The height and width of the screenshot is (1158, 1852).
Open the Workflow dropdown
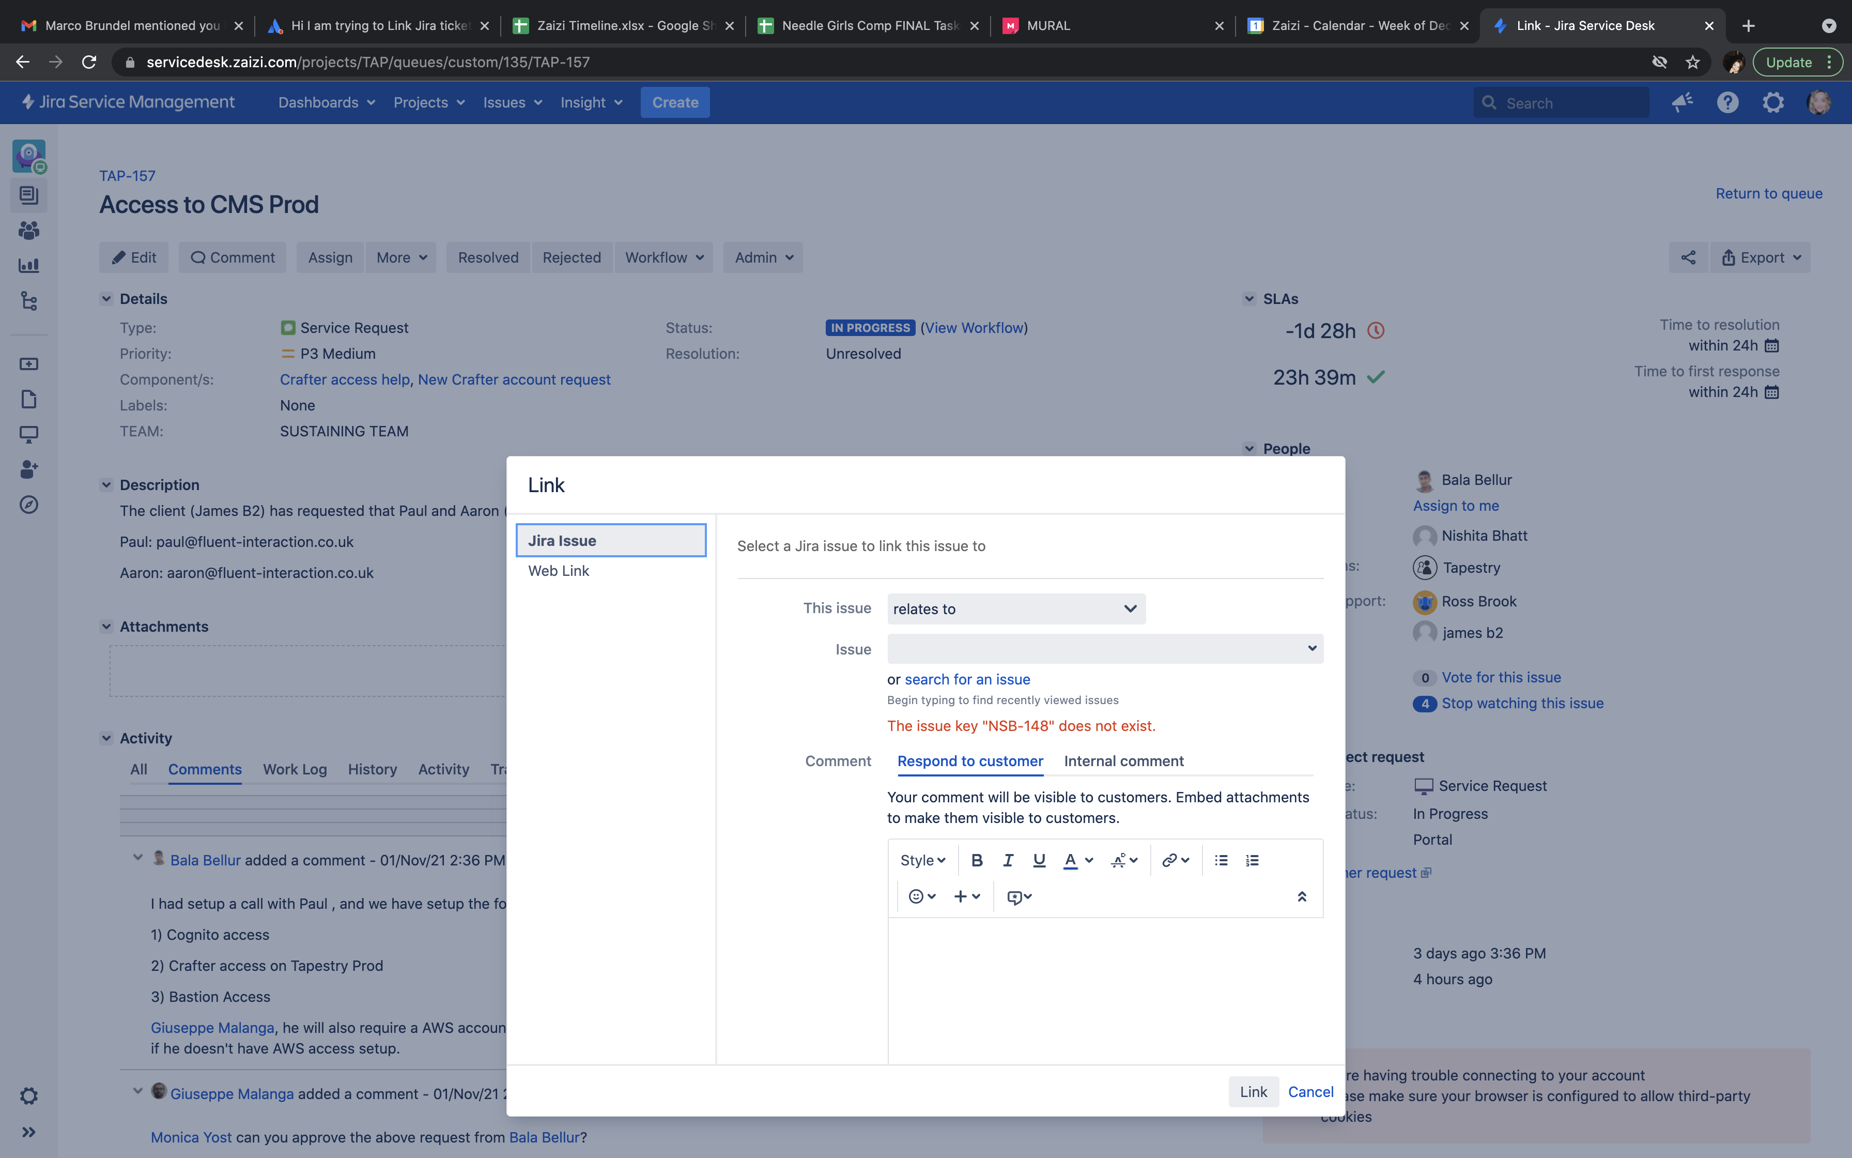click(663, 257)
